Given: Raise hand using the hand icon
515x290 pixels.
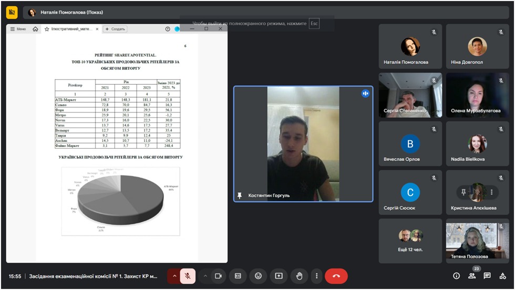Looking at the screenshot, I should 299,276.
